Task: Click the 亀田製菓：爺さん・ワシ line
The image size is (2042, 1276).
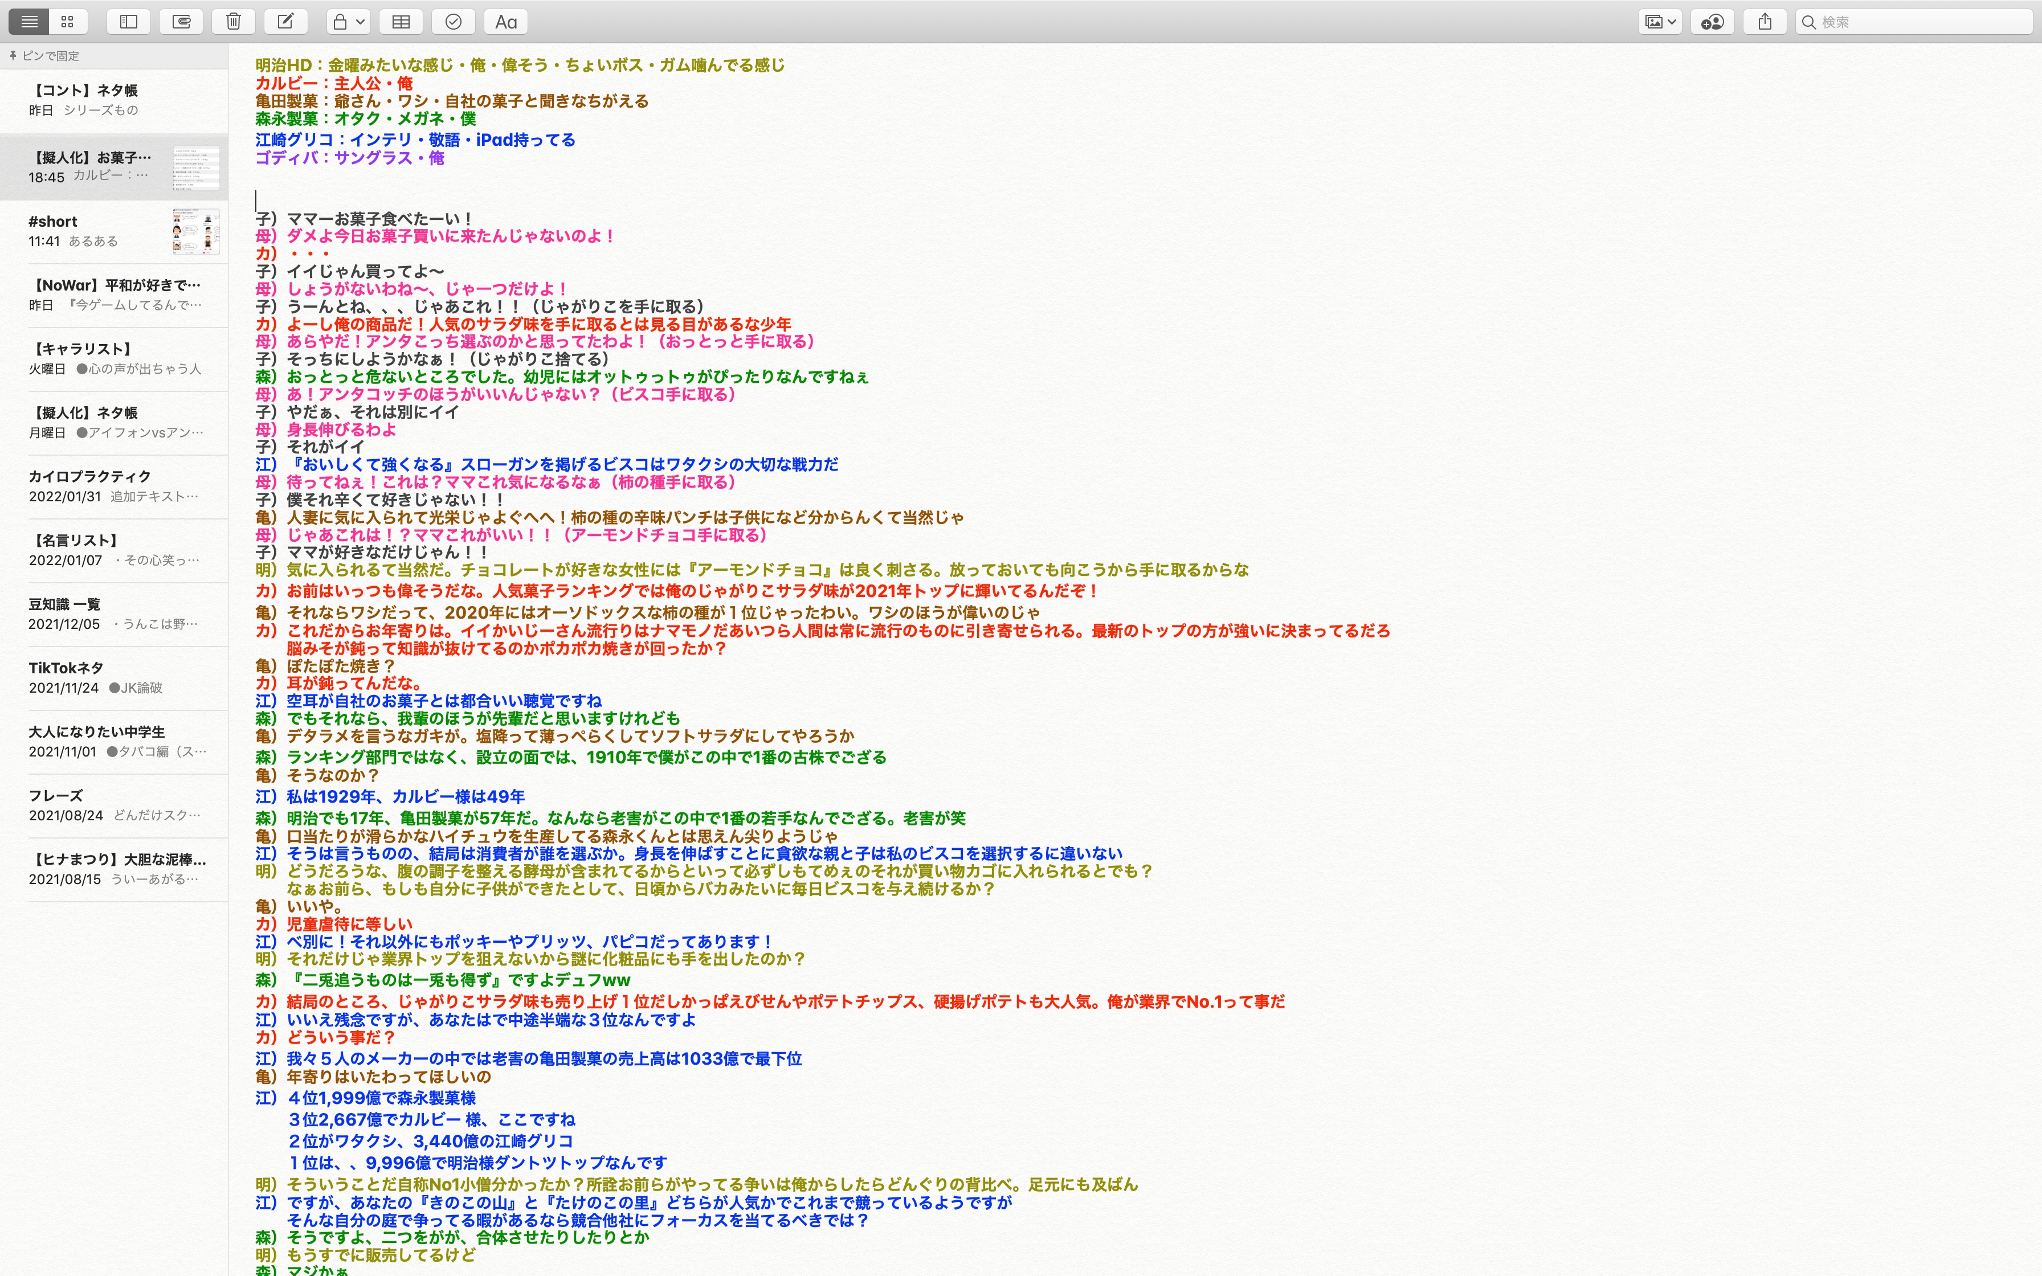Action: click(452, 101)
